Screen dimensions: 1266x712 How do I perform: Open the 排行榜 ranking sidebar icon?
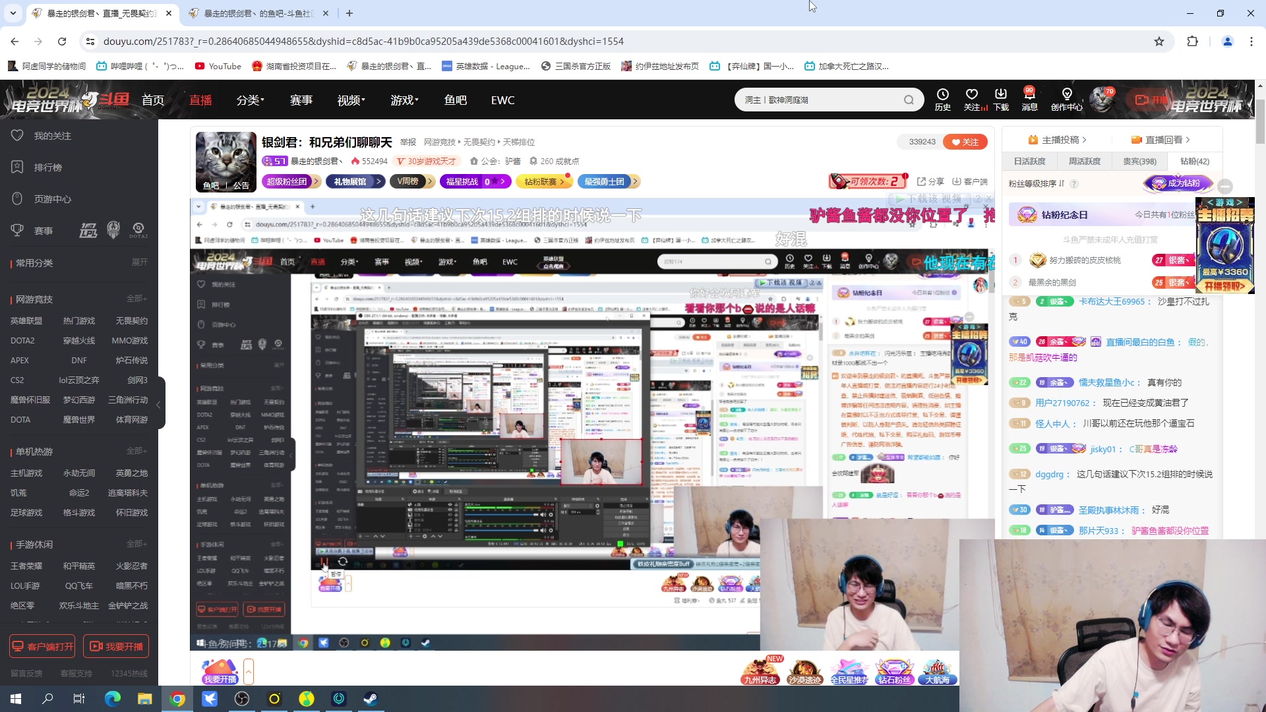pos(48,167)
